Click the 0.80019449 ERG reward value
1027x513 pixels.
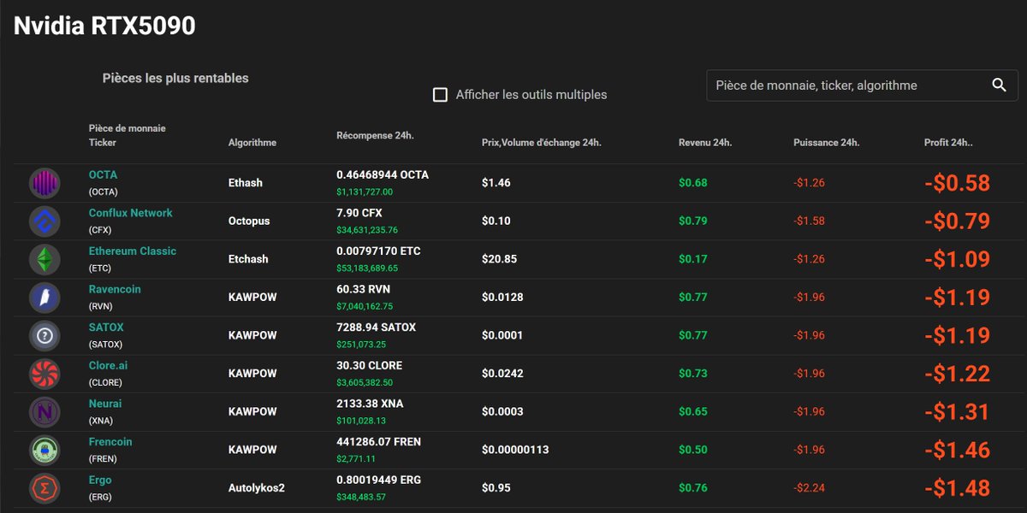coord(379,480)
